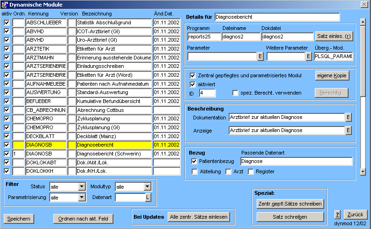371x229 pixels.
Task: Click the L button beside Datenart
Action: tap(148, 198)
